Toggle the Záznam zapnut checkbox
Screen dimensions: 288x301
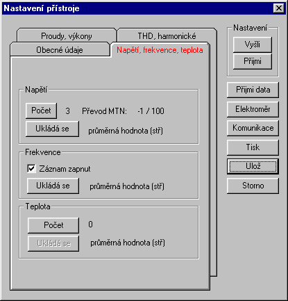point(31,168)
